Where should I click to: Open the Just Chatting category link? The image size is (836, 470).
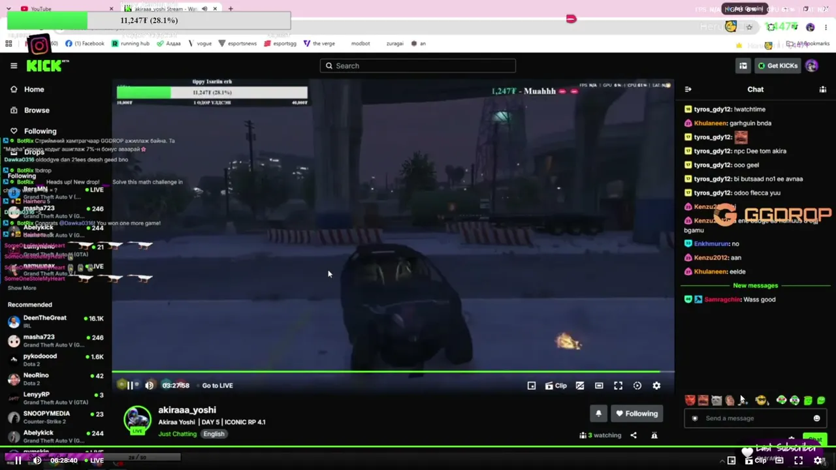(x=177, y=434)
